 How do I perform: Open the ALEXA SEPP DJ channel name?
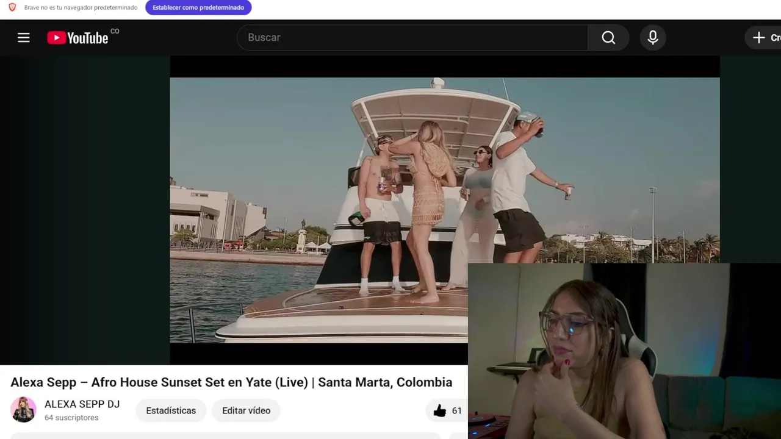[82, 404]
